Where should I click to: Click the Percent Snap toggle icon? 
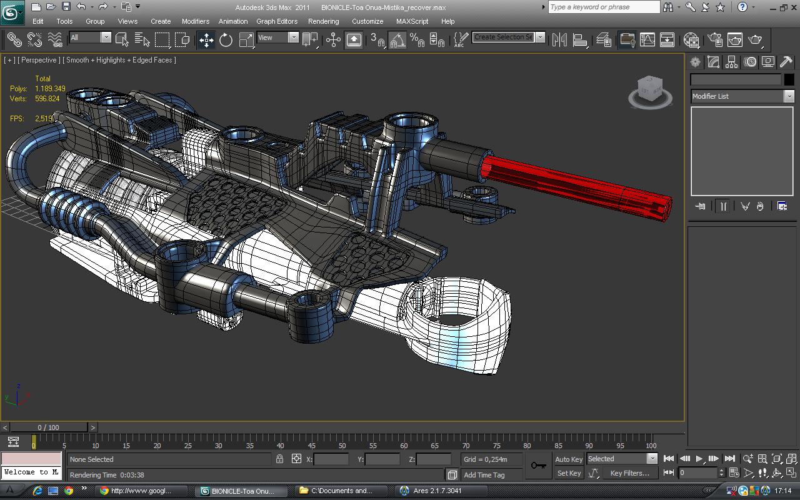point(417,40)
